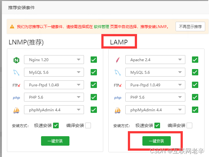The image size is (209, 157).
Task: Open LNMP MySQL 5.6 version dropdown
Action: pos(54,72)
